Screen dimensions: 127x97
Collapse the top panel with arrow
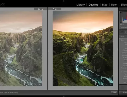(x=63, y=1)
